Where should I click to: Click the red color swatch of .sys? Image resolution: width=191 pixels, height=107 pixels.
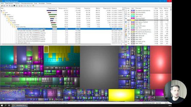[x=133, y=12]
